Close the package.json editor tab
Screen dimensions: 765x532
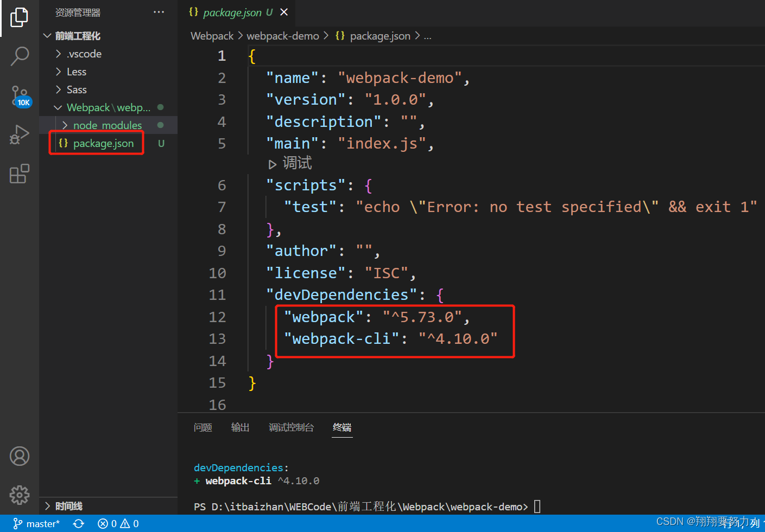pos(284,12)
